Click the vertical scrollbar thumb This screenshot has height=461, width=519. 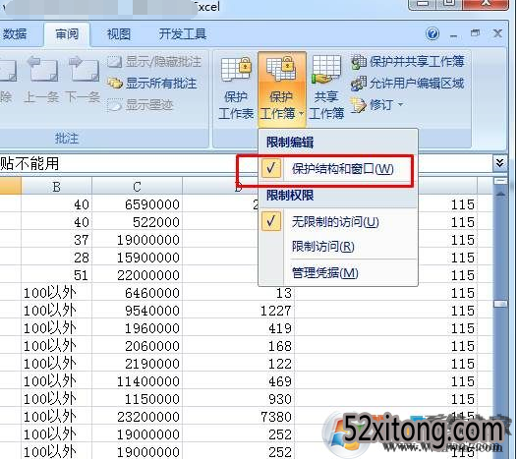pyautogui.click(x=500, y=304)
